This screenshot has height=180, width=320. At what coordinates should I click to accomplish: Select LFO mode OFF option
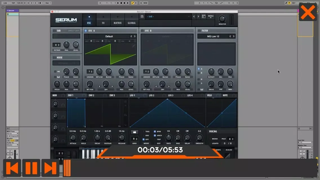tap(143, 139)
